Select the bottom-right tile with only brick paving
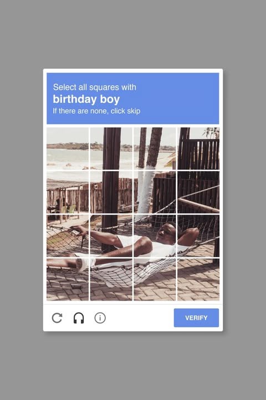Screen dimensions: 266x400 198,279
